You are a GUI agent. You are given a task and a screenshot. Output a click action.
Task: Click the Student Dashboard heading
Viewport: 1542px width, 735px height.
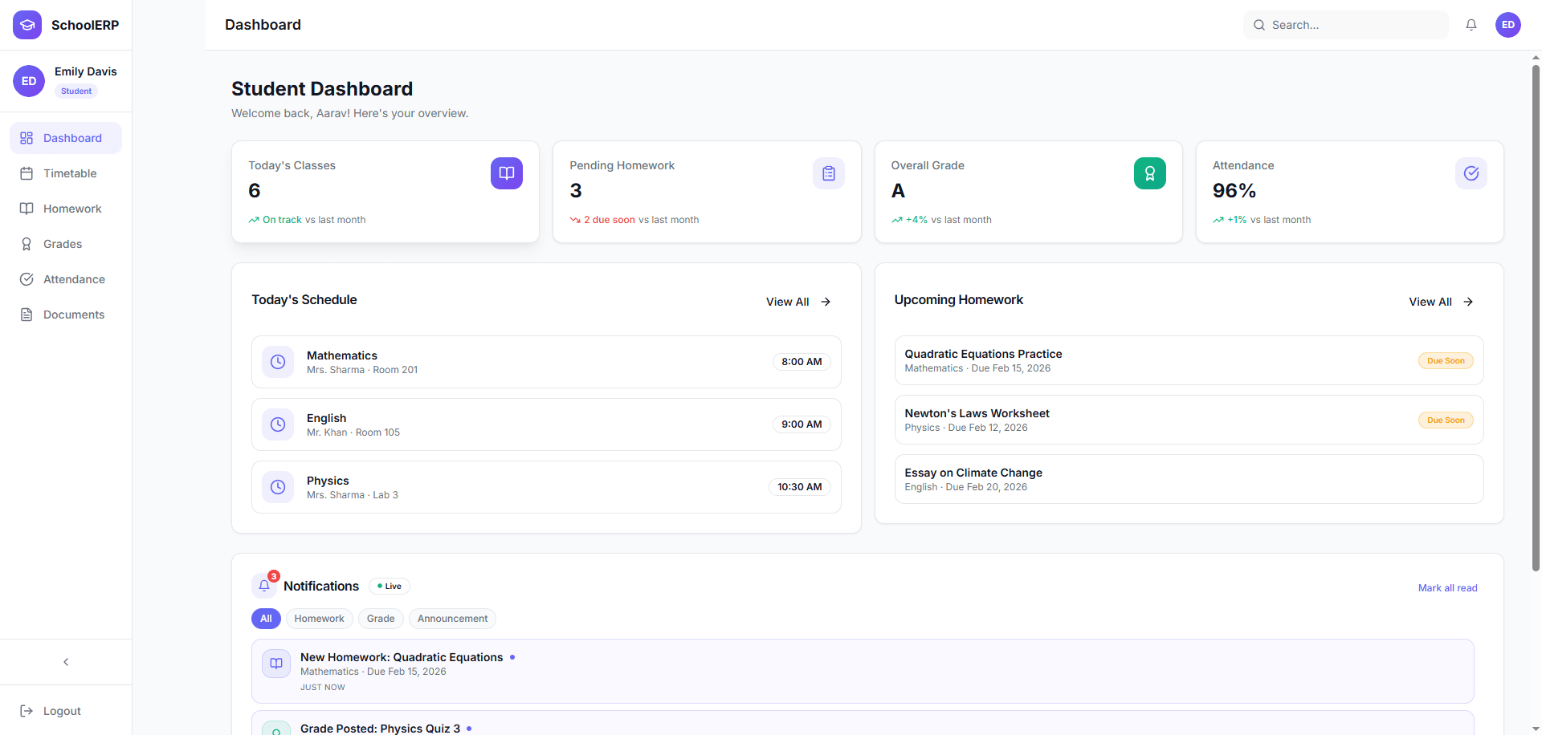click(x=322, y=89)
